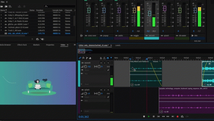This screenshot has width=214, height=121.
Task: Click the Sends icon in editor toolbar
Action: tap(87, 58)
